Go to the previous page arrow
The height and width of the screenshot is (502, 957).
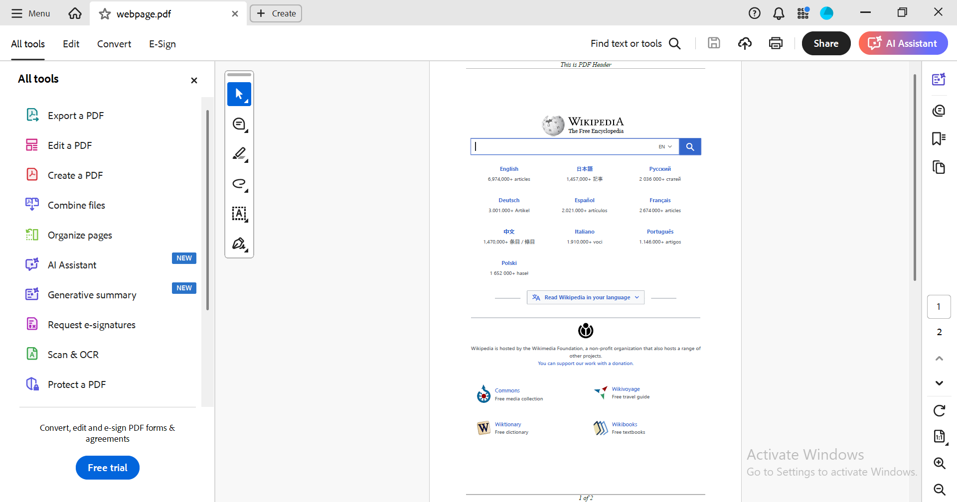click(939, 358)
